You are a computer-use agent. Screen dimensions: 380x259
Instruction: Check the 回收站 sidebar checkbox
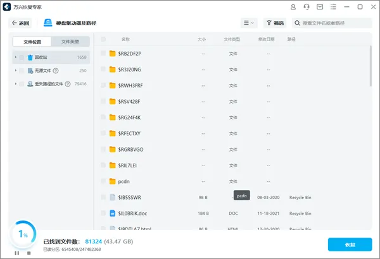[22, 57]
